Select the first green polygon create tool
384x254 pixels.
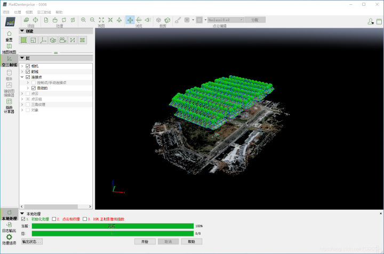click(x=23, y=40)
